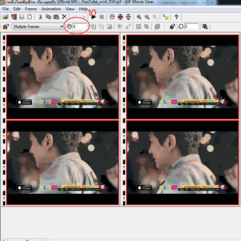Click the grayed solid shape icon

click(157, 27)
